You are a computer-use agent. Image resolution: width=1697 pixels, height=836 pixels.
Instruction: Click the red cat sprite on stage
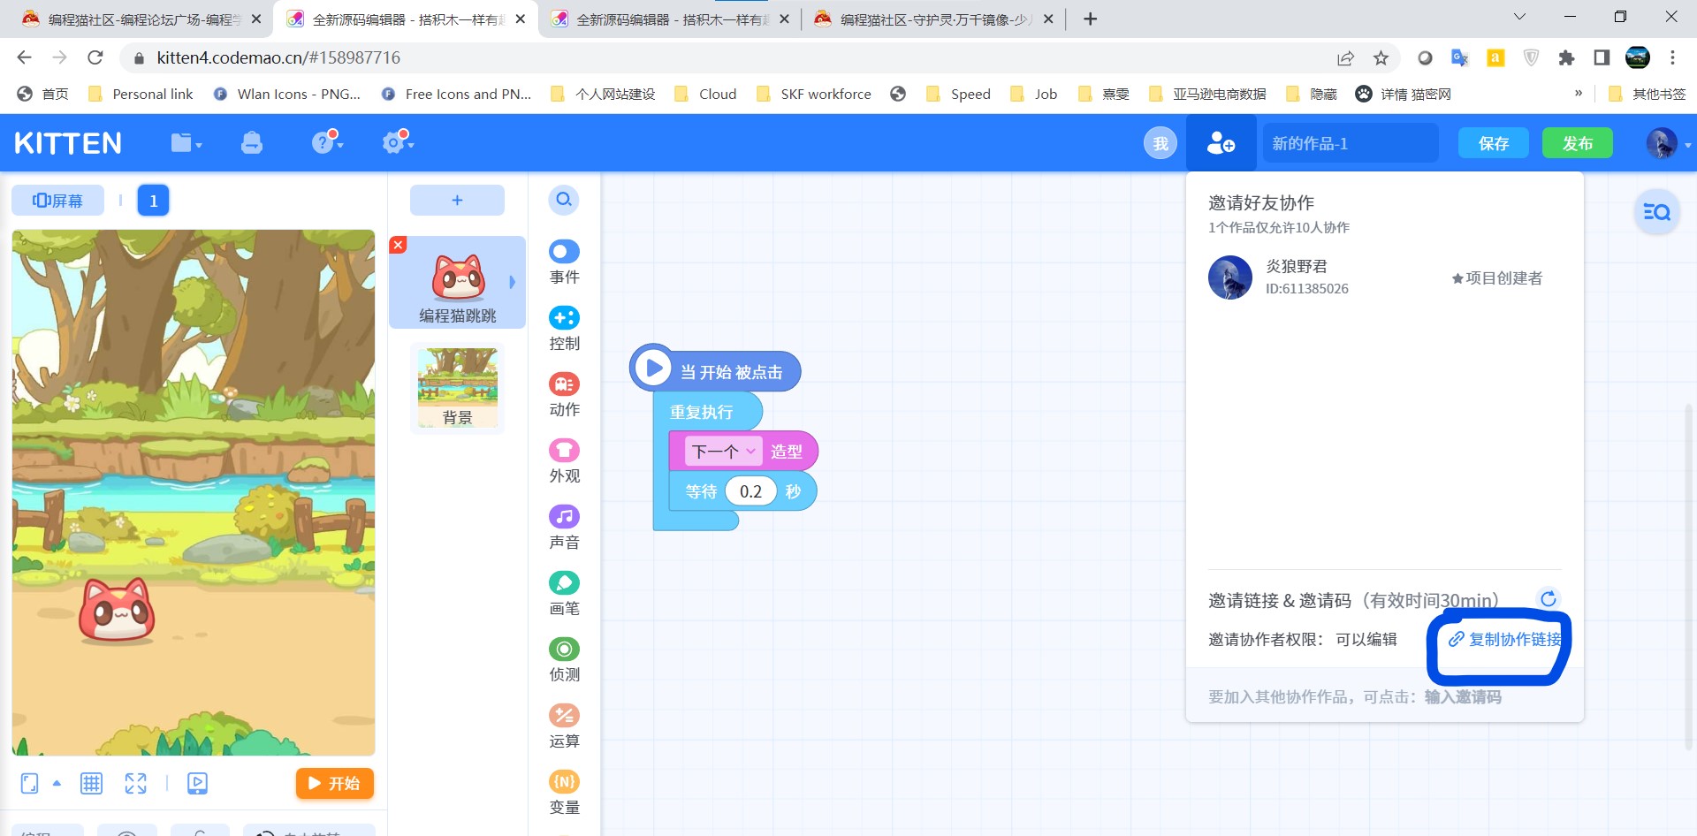pyautogui.click(x=117, y=610)
